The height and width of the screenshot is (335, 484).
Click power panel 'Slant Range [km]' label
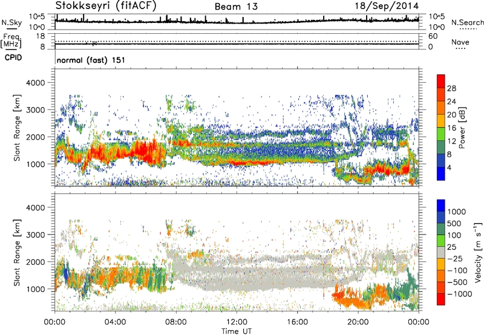(x=17, y=128)
